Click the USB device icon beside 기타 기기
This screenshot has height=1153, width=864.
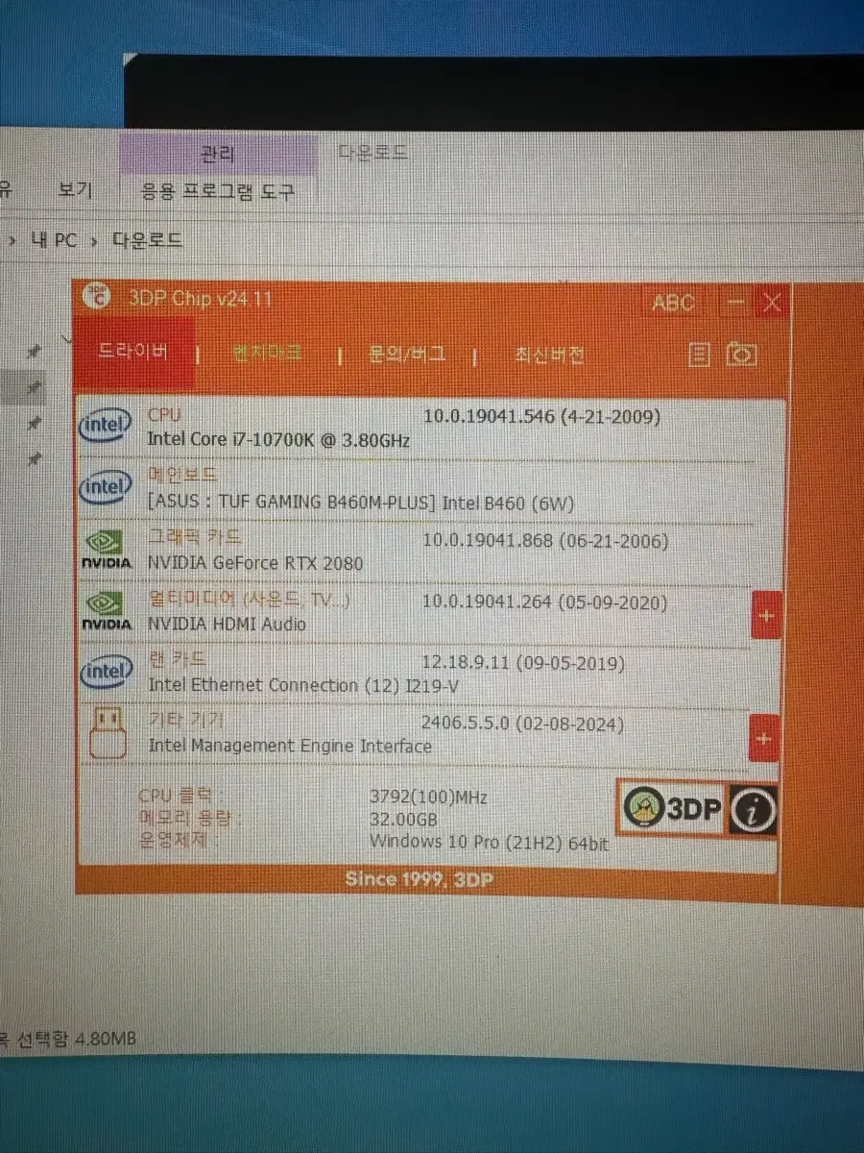(108, 733)
